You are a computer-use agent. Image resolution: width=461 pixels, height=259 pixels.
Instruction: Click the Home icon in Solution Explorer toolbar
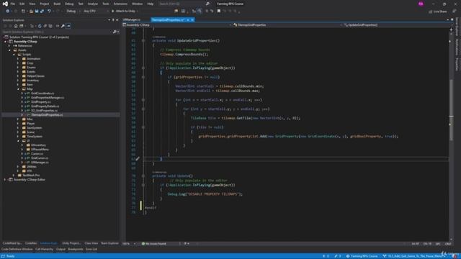[16, 26]
